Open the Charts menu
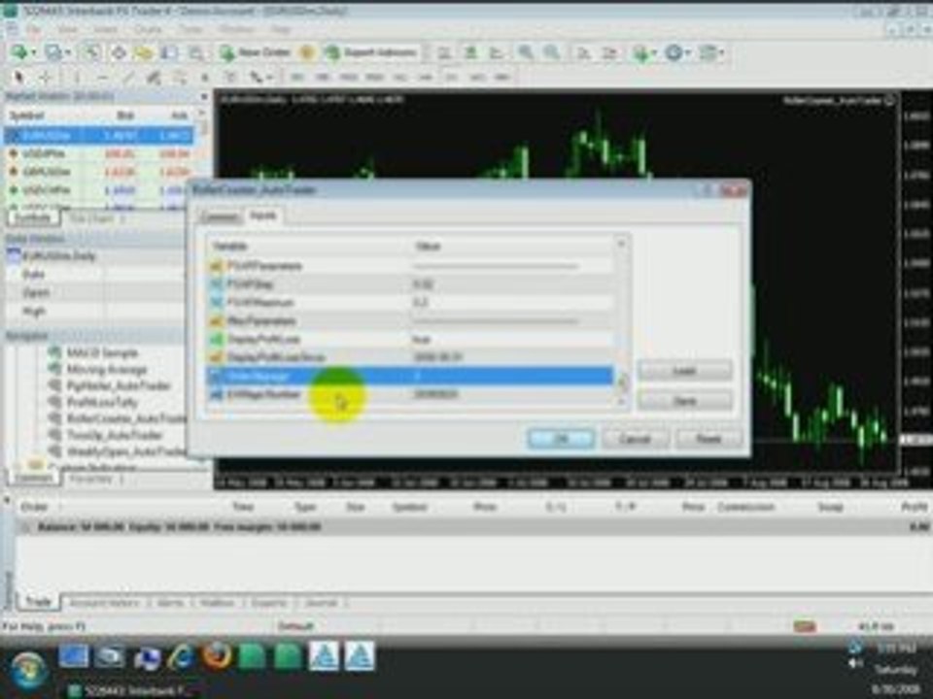Image resolution: width=933 pixels, height=699 pixels. coord(148,28)
